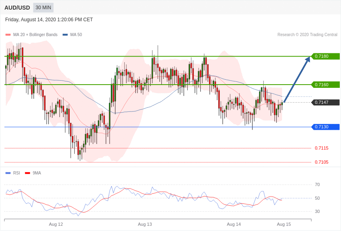Click the blue RSI legend swatch

[8, 173]
